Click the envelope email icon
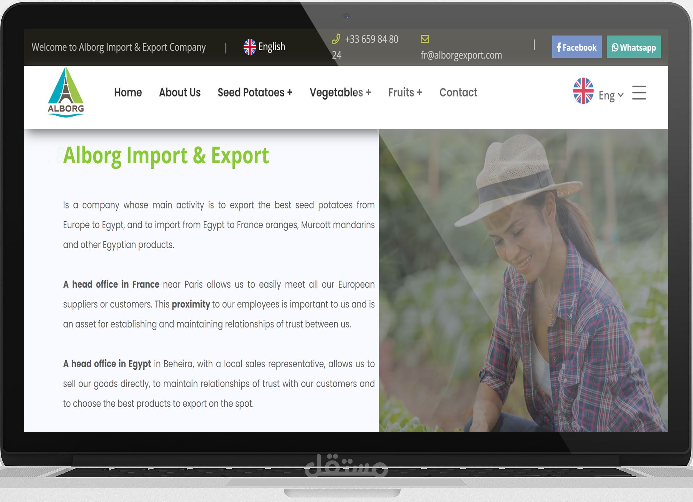This screenshot has height=502, width=693. coord(425,39)
